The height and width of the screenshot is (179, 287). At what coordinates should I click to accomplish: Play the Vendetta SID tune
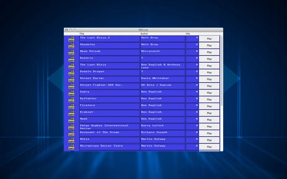[209, 45]
